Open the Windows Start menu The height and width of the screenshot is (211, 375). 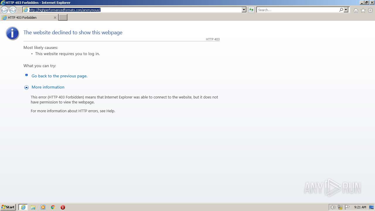click(x=8, y=207)
